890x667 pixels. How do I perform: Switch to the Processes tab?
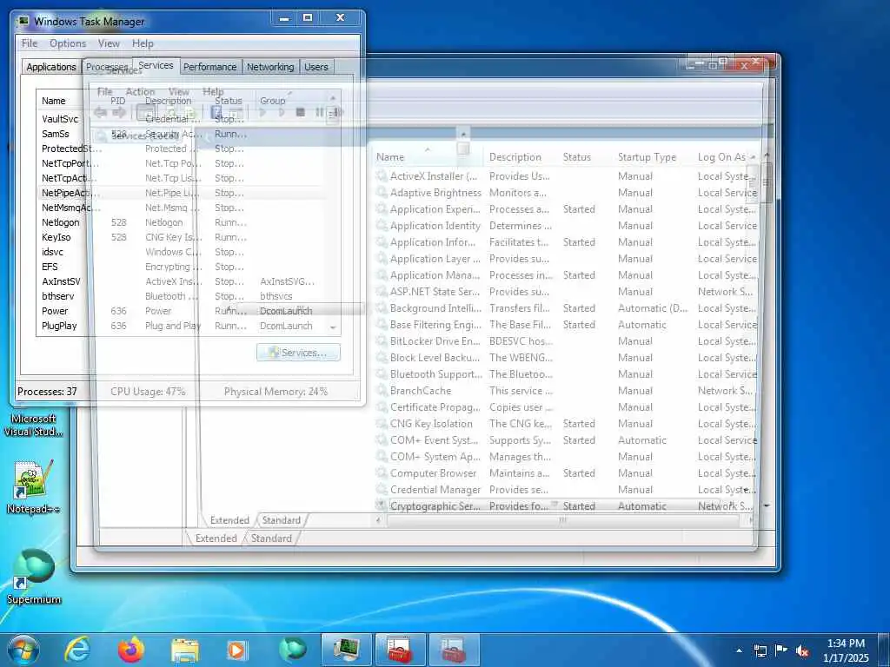(107, 67)
